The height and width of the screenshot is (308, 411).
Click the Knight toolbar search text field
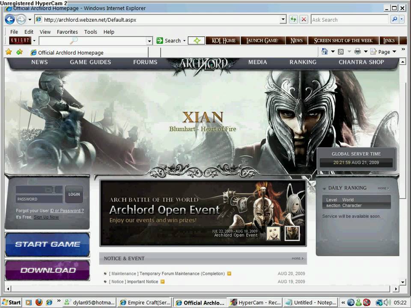93,41
